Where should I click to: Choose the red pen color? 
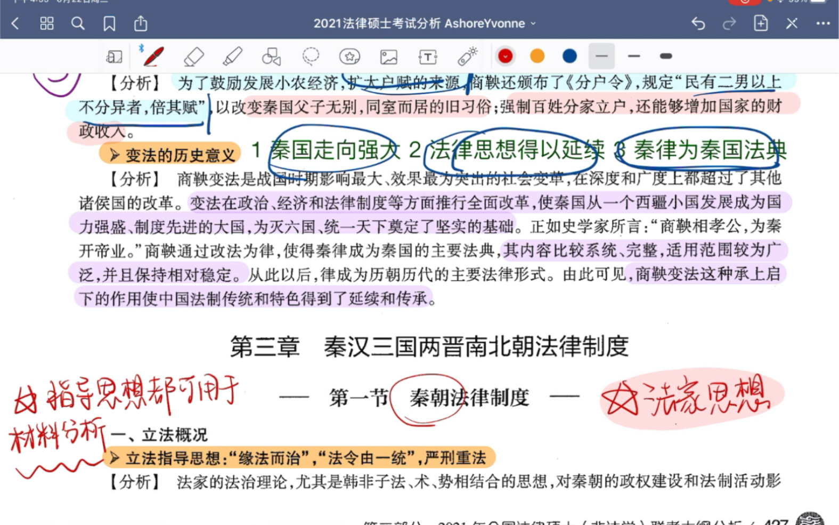click(506, 56)
